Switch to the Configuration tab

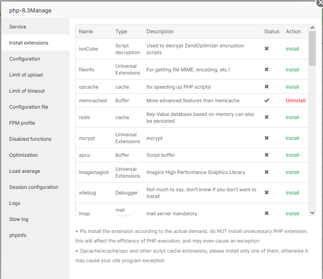click(24, 59)
